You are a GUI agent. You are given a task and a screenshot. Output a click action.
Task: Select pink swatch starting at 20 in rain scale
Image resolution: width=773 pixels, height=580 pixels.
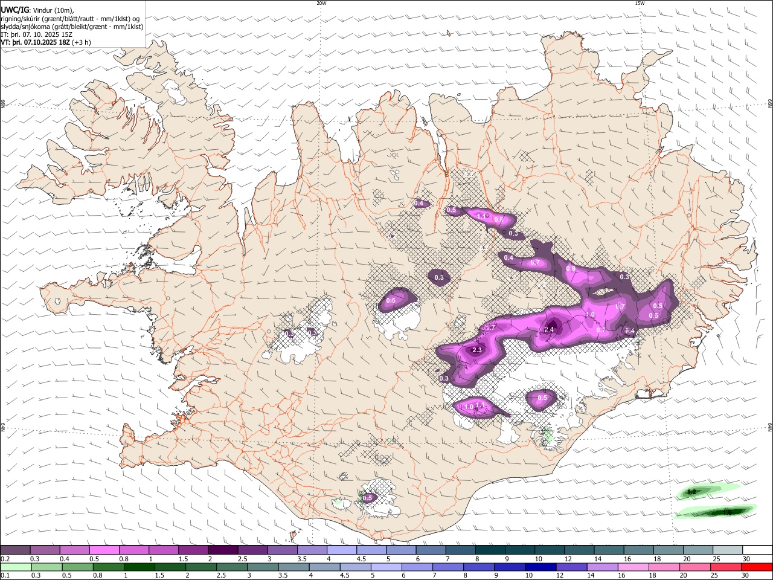(695, 567)
